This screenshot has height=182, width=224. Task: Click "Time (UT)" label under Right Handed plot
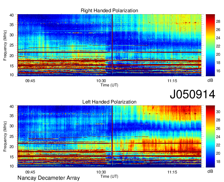(x=109, y=85)
